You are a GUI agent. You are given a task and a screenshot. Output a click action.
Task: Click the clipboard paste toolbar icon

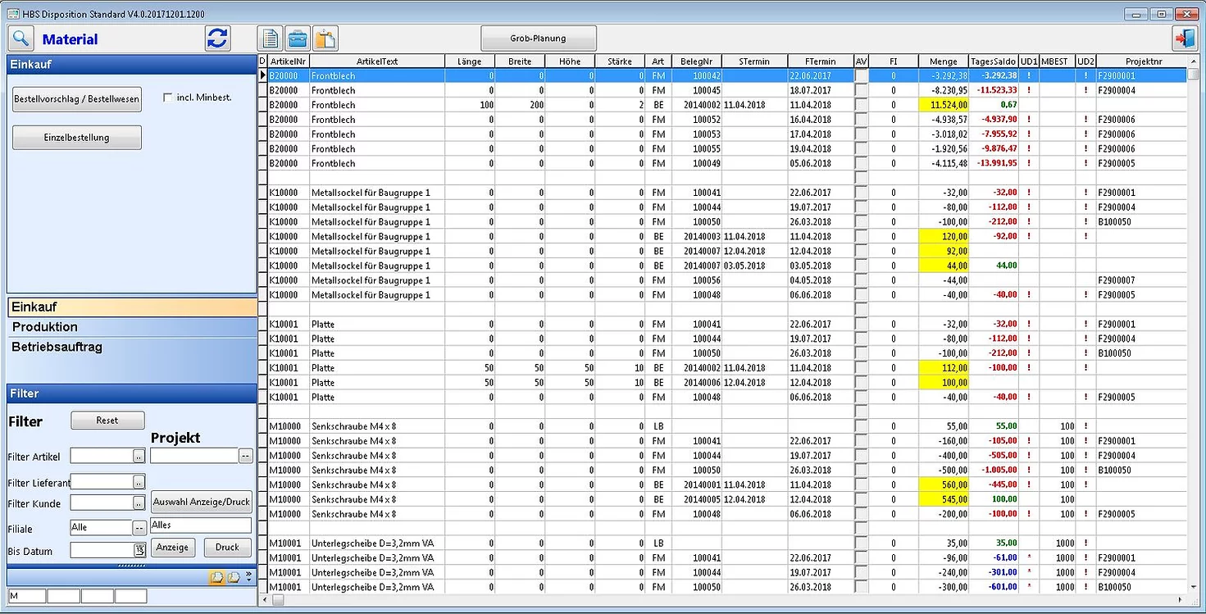coord(325,39)
